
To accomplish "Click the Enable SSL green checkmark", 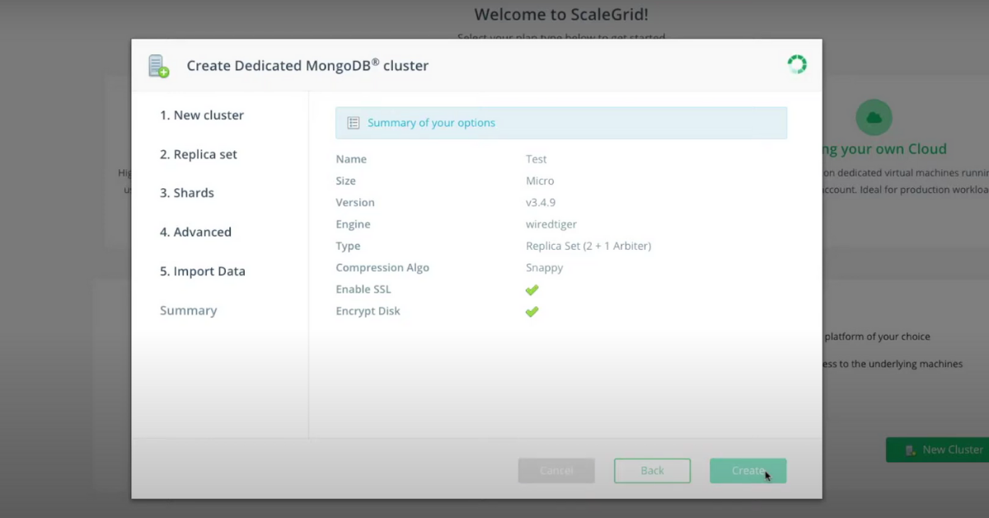I will point(532,290).
